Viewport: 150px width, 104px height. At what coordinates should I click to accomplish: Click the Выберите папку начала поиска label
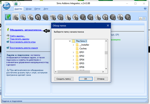(69, 32)
